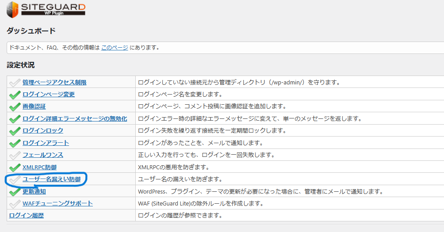
Task: Open ログイン詳細エラーメッセージの無効化 link
Action: pos(75,118)
